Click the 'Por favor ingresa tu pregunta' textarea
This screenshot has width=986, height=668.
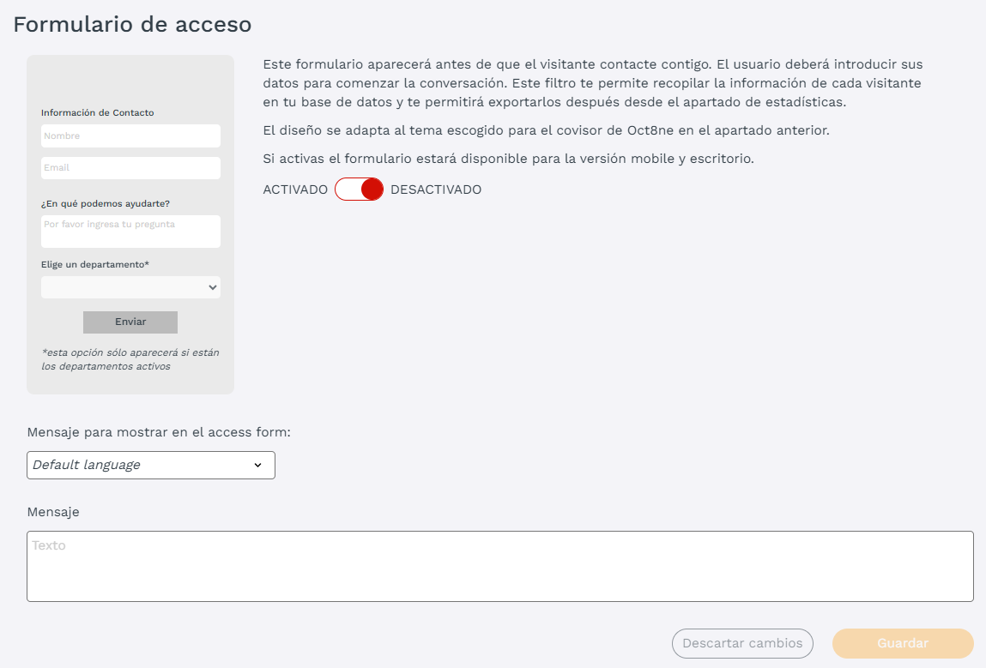tap(130, 231)
